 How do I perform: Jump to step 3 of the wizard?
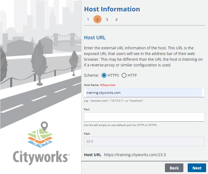(107, 20)
